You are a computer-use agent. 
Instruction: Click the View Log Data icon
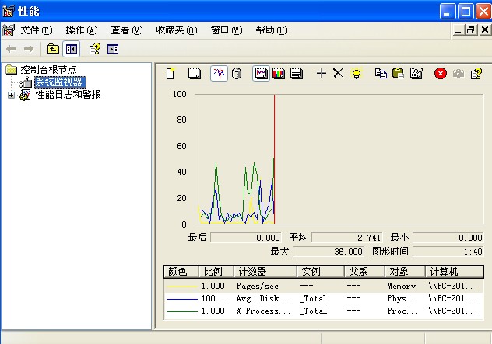(237, 73)
